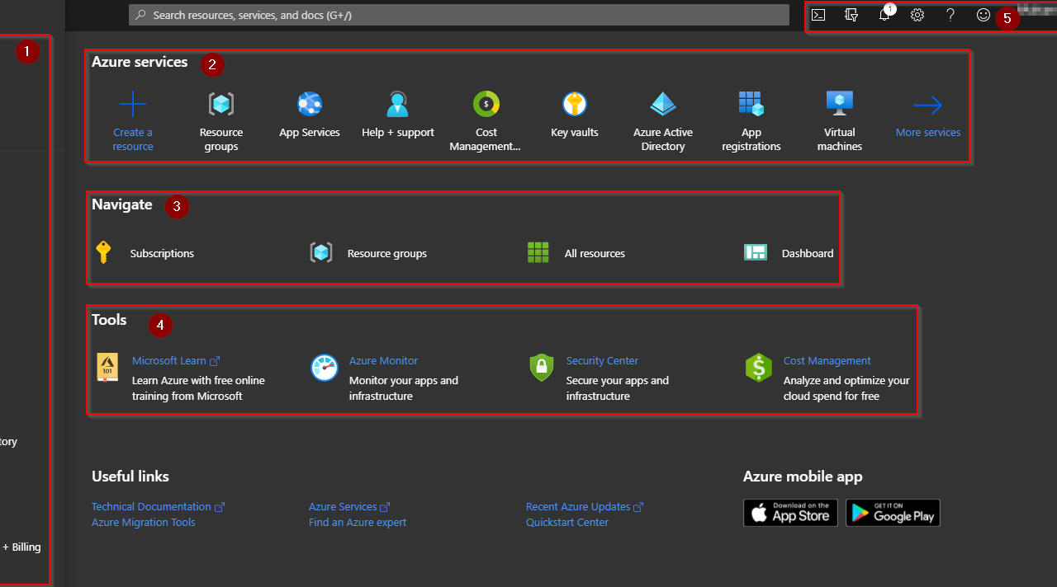Screen dimensions: 1057x587
Task: Open Azure Active Directory service
Action: [x=663, y=105]
